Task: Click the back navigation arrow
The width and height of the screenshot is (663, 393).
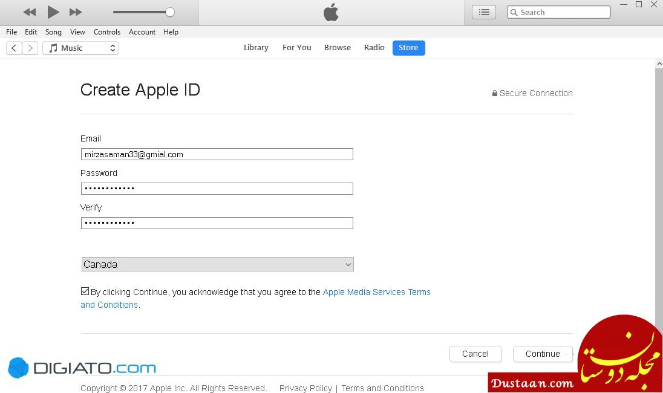Action: point(14,48)
